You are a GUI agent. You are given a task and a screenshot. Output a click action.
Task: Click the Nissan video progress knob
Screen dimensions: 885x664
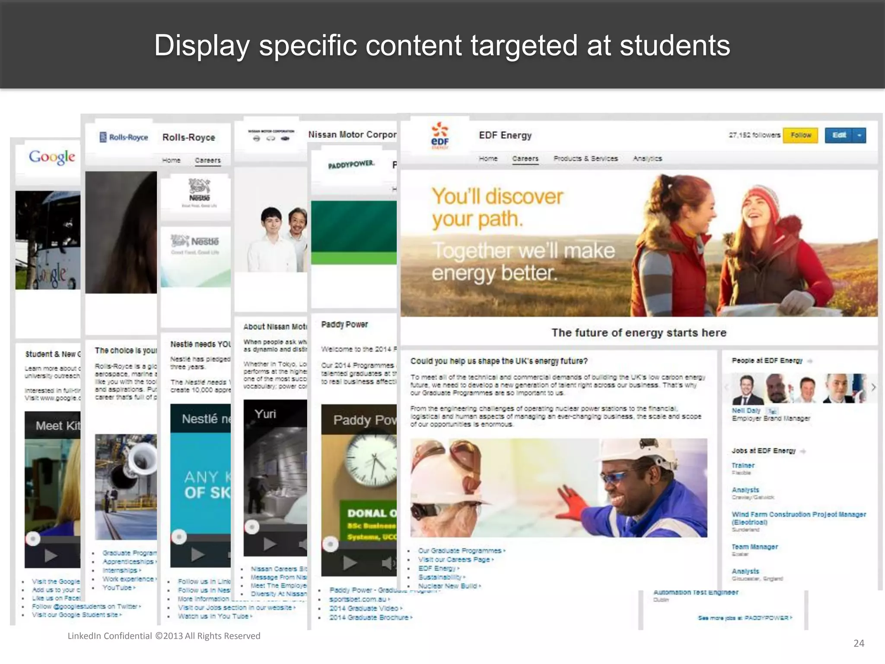tap(251, 527)
